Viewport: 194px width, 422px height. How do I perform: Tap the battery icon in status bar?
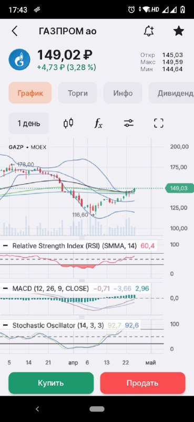click(183, 9)
